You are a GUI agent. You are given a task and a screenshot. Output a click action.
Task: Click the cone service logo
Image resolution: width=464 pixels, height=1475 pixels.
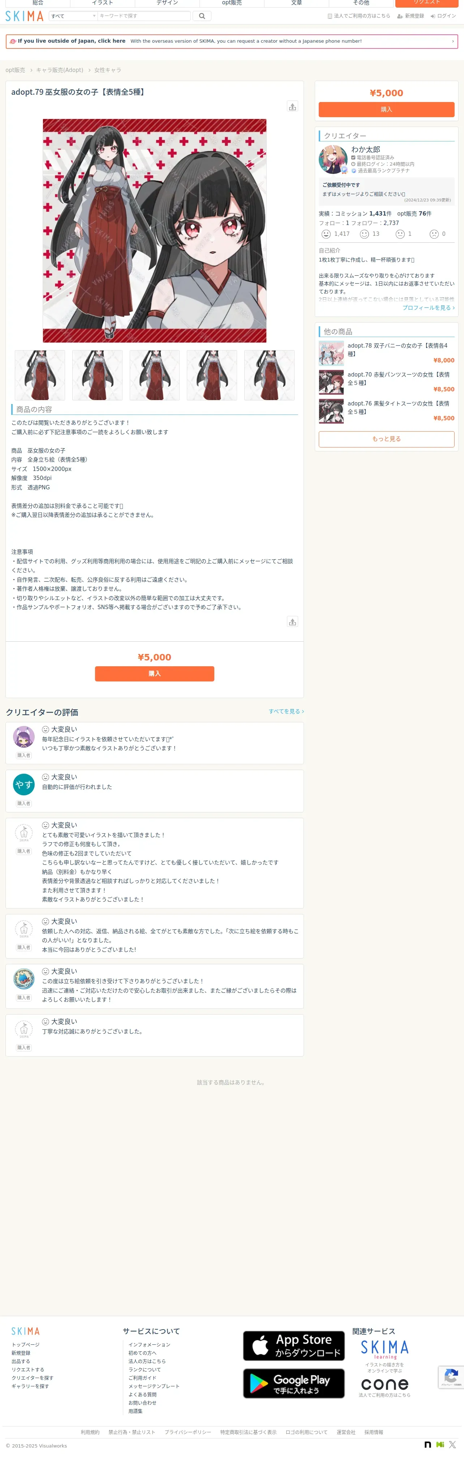[x=384, y=1384]
